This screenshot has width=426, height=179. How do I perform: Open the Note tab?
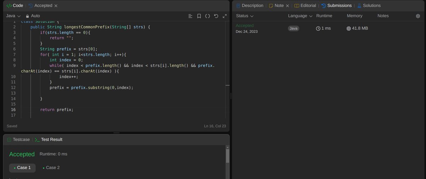pos(276,6)
